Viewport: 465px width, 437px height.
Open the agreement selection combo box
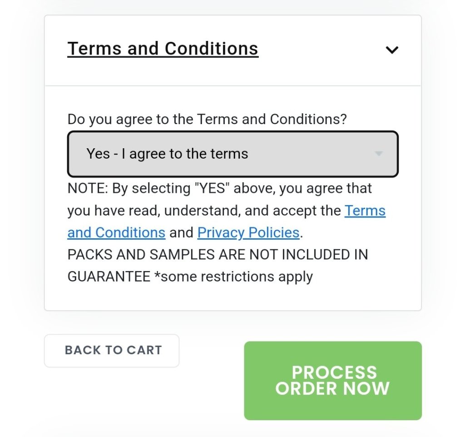pos(232,154)
